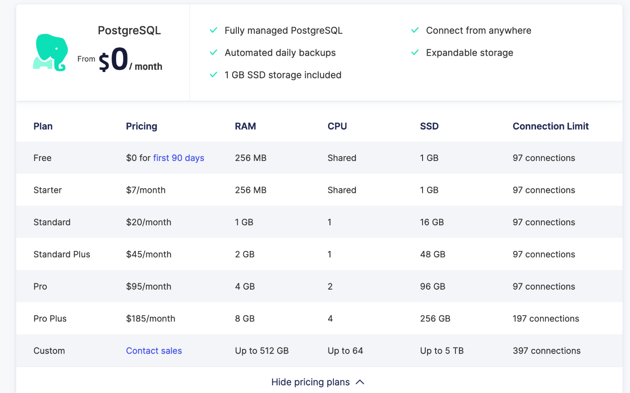This screenshot has width=630, height=393.
Task: Click the CPU column header
Action: point(337,126)
